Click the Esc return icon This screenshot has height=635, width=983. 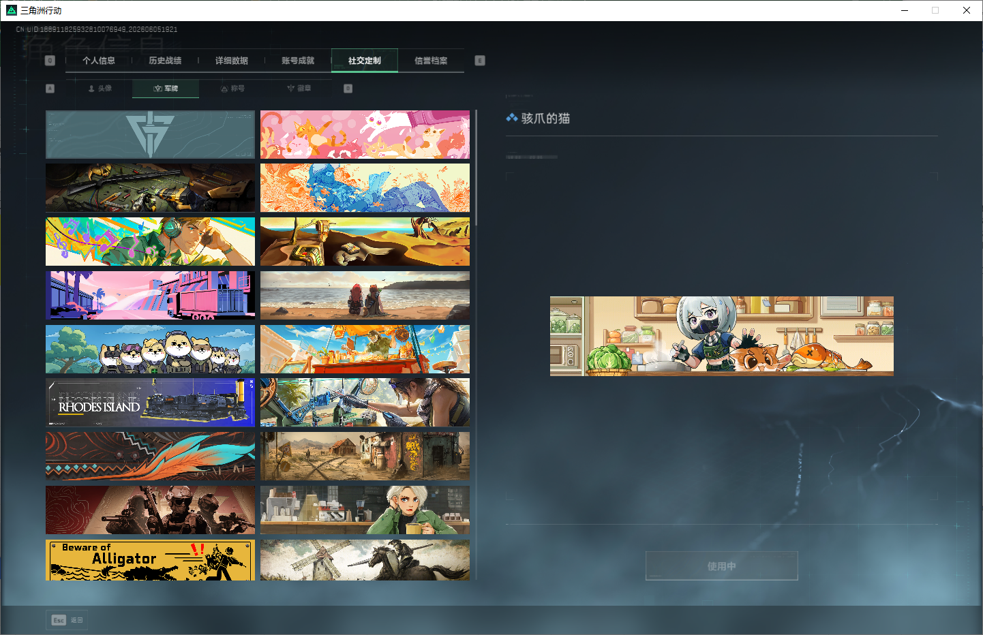pos(59,620)
